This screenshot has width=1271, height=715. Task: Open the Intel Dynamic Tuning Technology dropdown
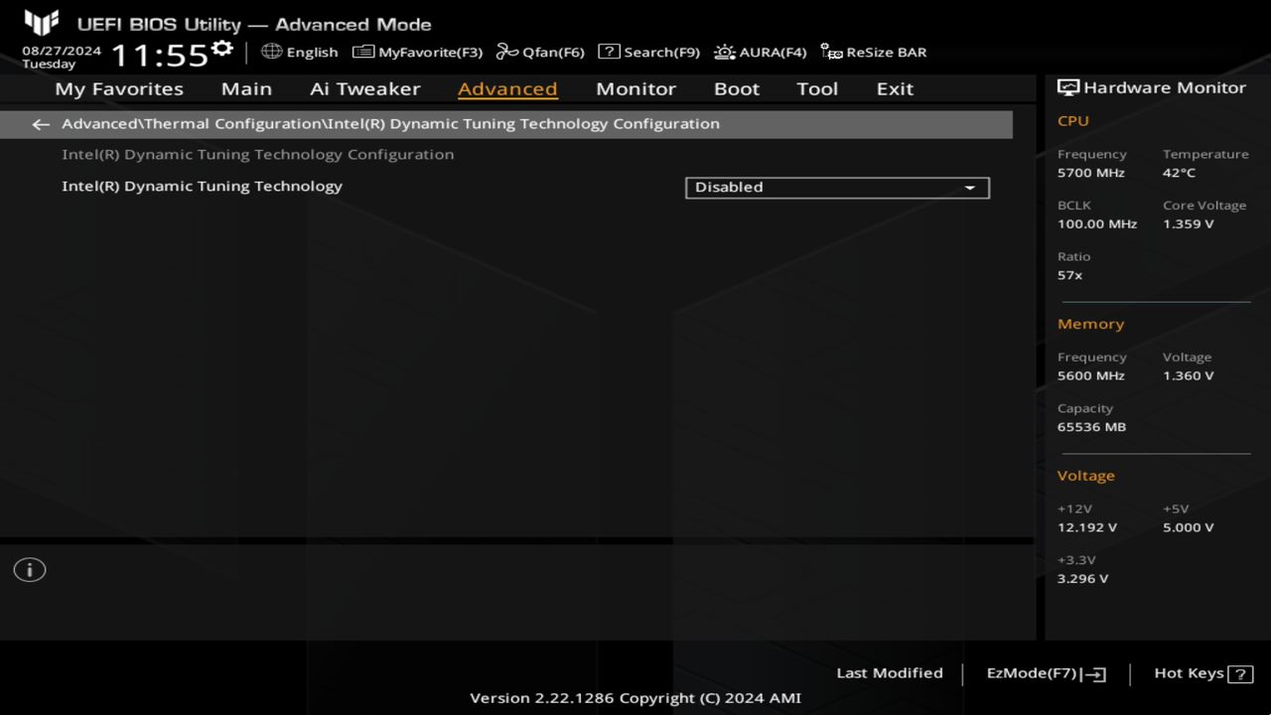click(837, 188)
